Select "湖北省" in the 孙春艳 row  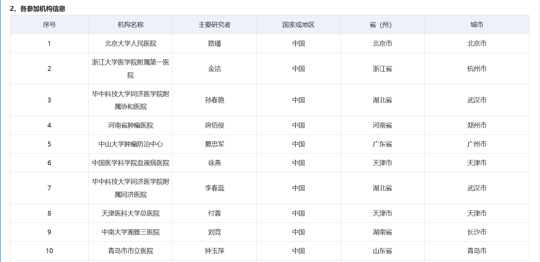click(382, 100)
